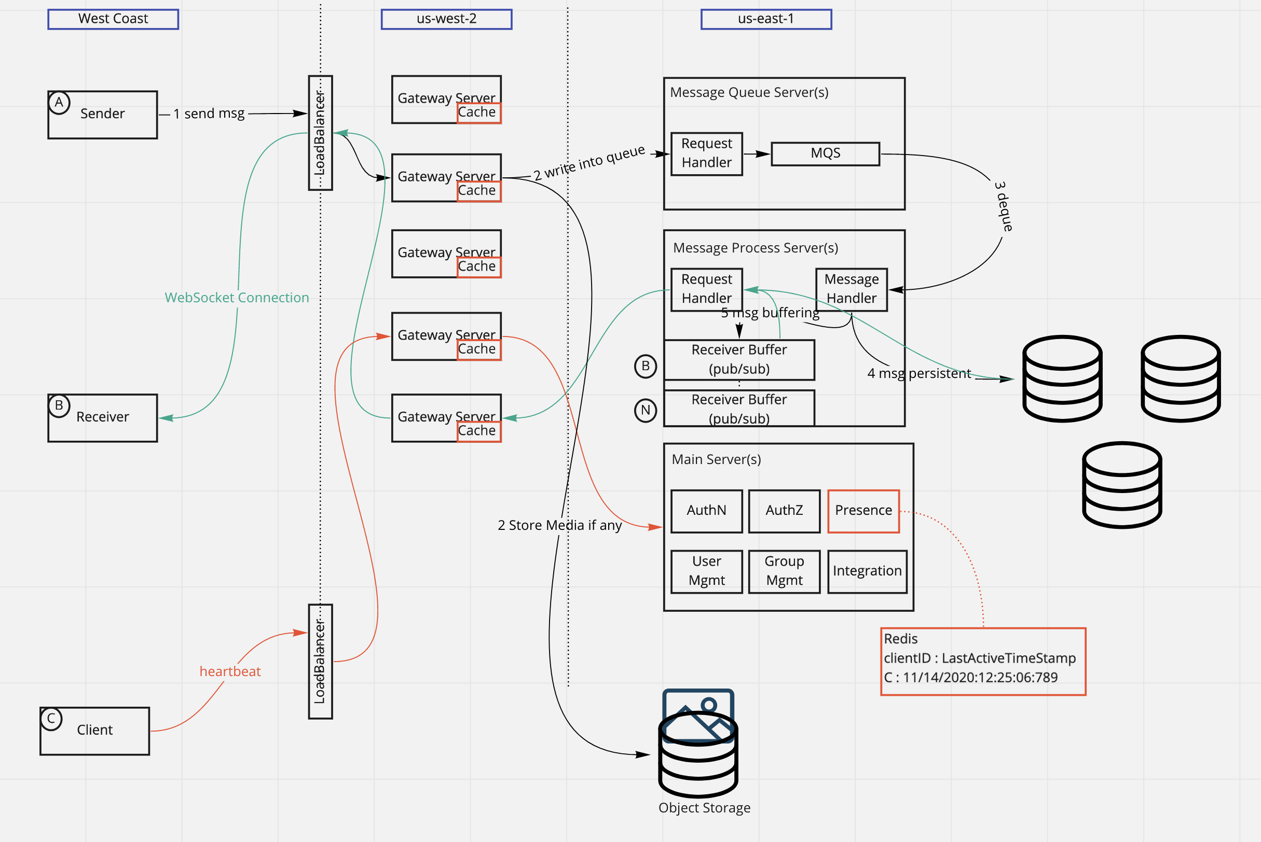Screen dimensions: 1261x842
Task: Select the us-west-2 region label
Action: click(447, 19)
